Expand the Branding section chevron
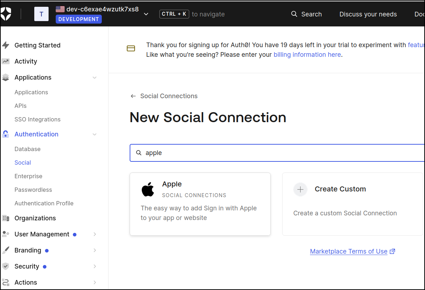The height and width of the screenshot is (290, 425). [x=95, y=250]
